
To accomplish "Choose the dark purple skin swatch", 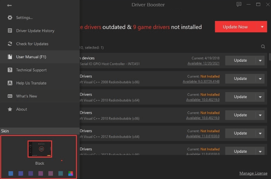I will point(31,173).
